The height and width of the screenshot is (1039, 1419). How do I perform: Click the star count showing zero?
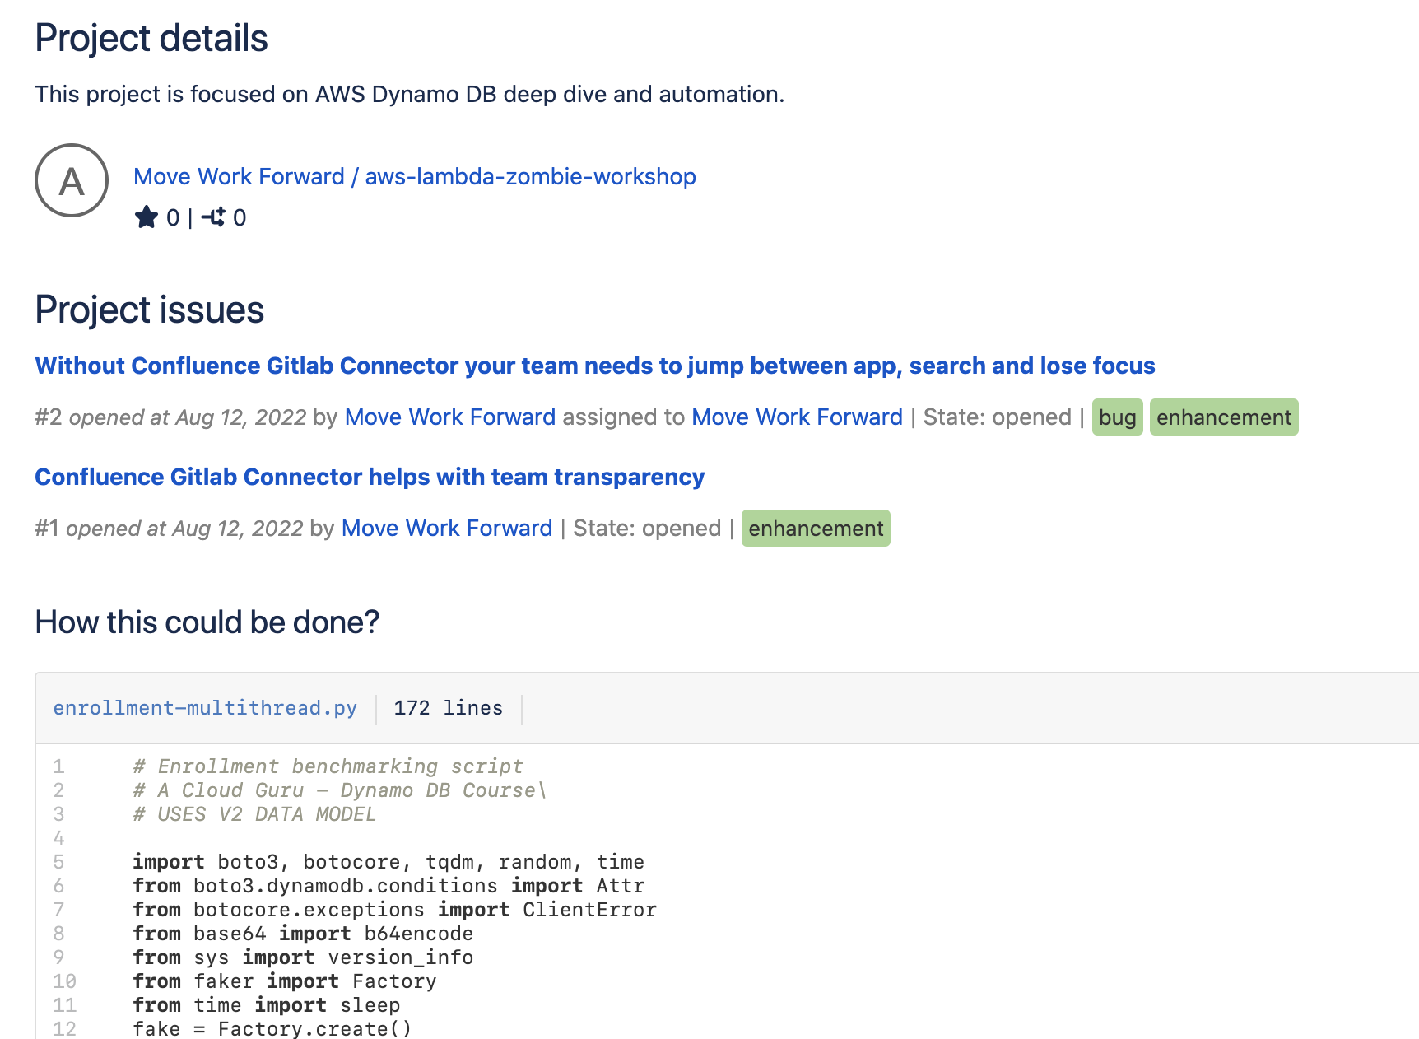173,217
